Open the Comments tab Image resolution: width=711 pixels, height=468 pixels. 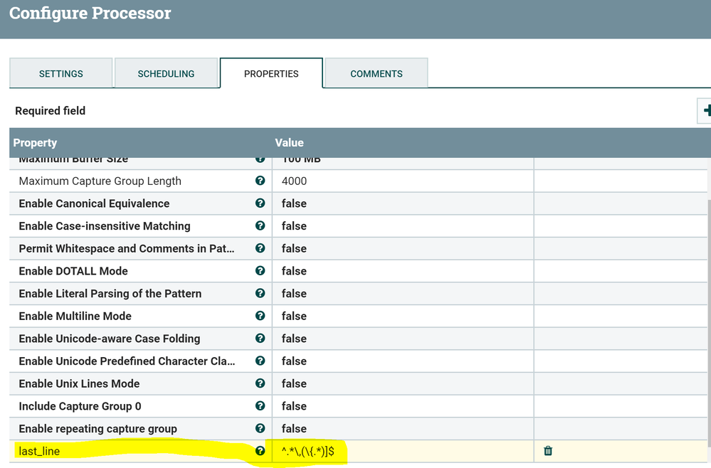[376, 74]
